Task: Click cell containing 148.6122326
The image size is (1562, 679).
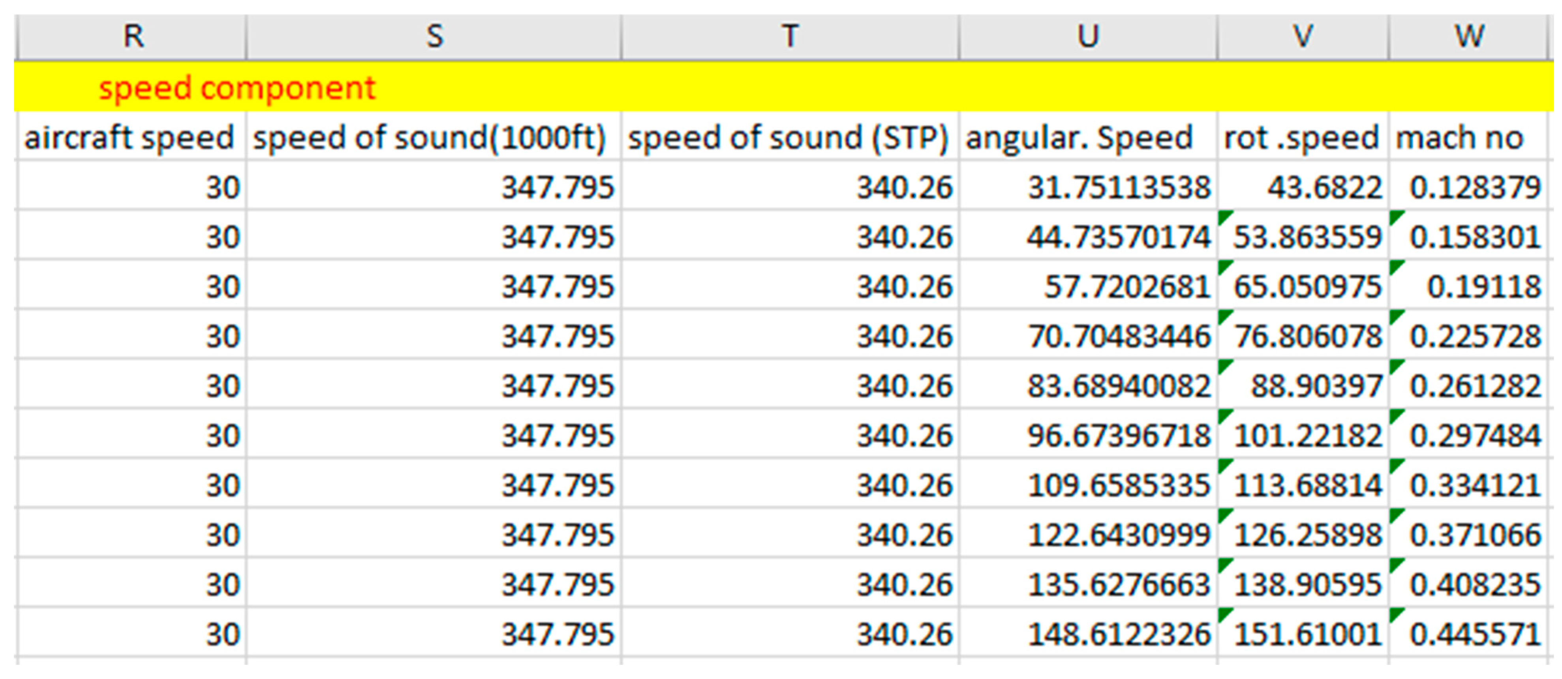Action: pos(1118,634)
